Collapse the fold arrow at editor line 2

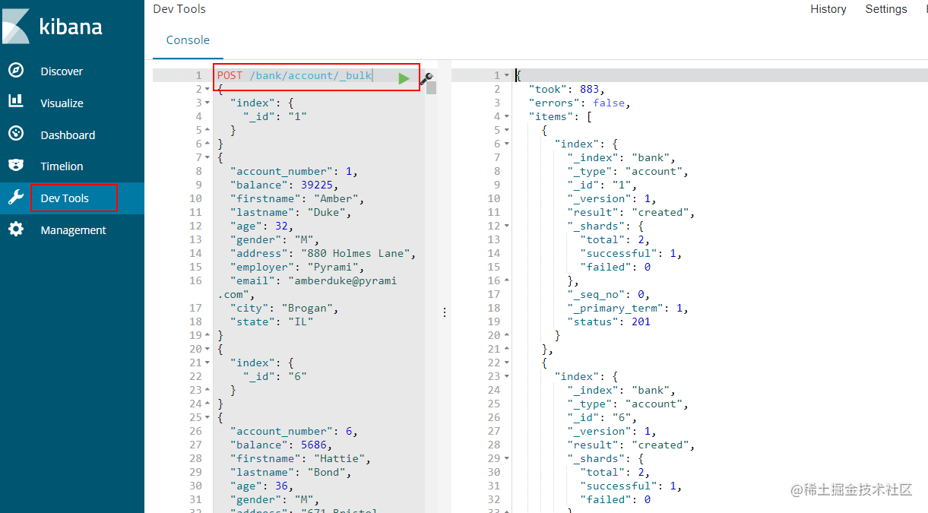click(x=209, y=90)
